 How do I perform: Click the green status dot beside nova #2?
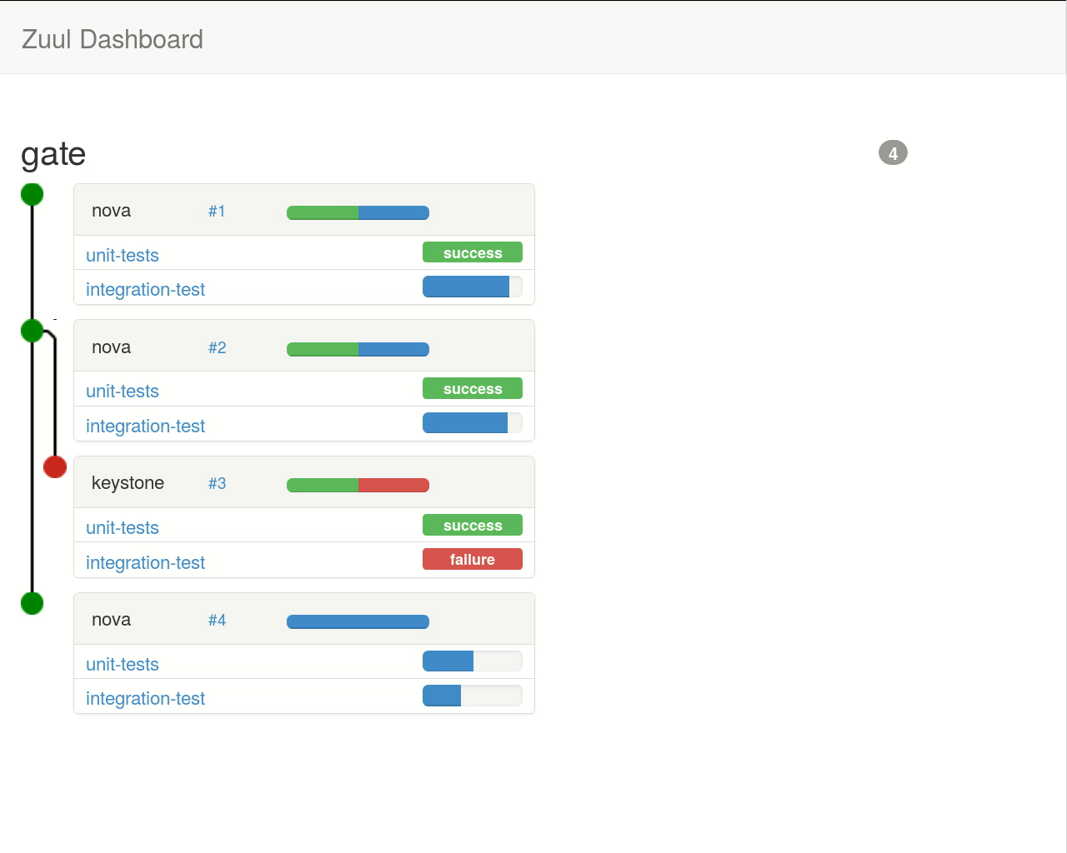[32, 331]
